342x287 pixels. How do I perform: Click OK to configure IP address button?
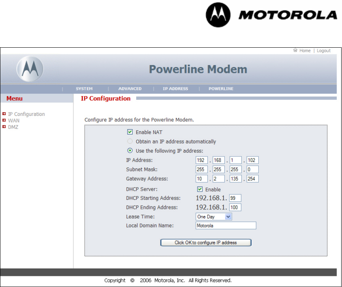tap(206, 242)
